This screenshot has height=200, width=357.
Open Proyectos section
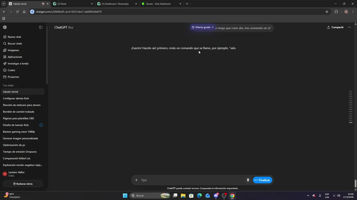(22, 77)
